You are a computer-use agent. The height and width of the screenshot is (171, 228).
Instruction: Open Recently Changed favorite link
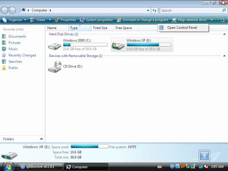pos(22,55)
